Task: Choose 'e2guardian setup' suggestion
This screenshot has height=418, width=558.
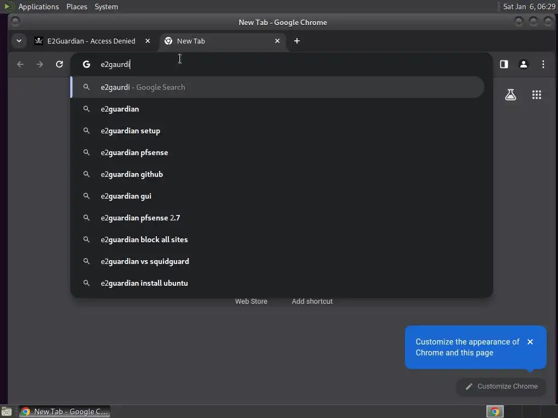Action: tap(278, 131)
